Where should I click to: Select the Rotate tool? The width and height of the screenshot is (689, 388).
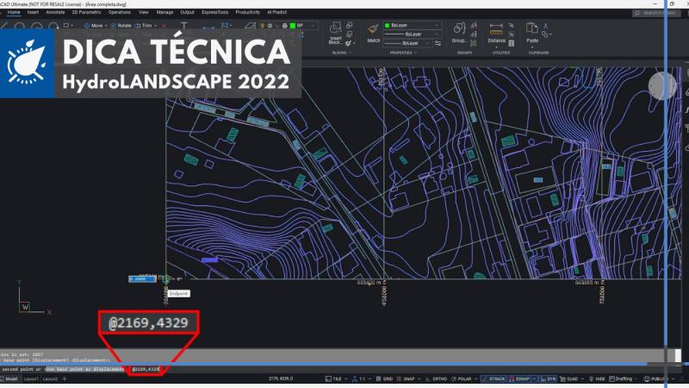tap(121, 26)
